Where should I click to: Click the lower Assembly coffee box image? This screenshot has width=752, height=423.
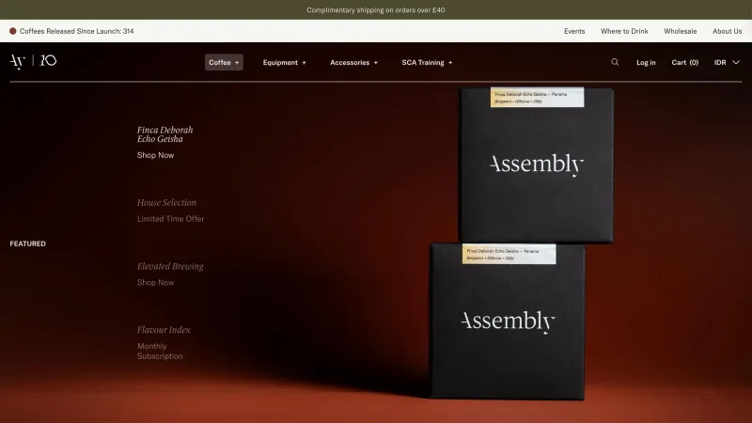(508, 321)
